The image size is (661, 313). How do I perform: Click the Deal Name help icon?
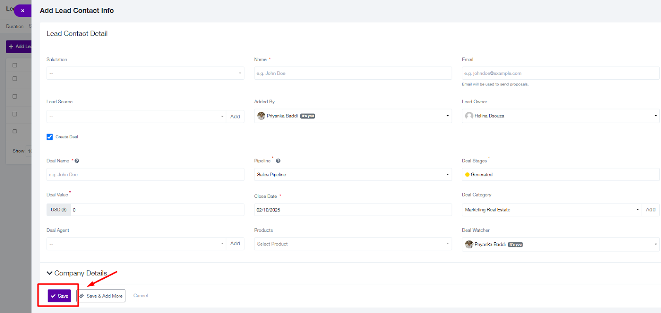pos(77,161)
